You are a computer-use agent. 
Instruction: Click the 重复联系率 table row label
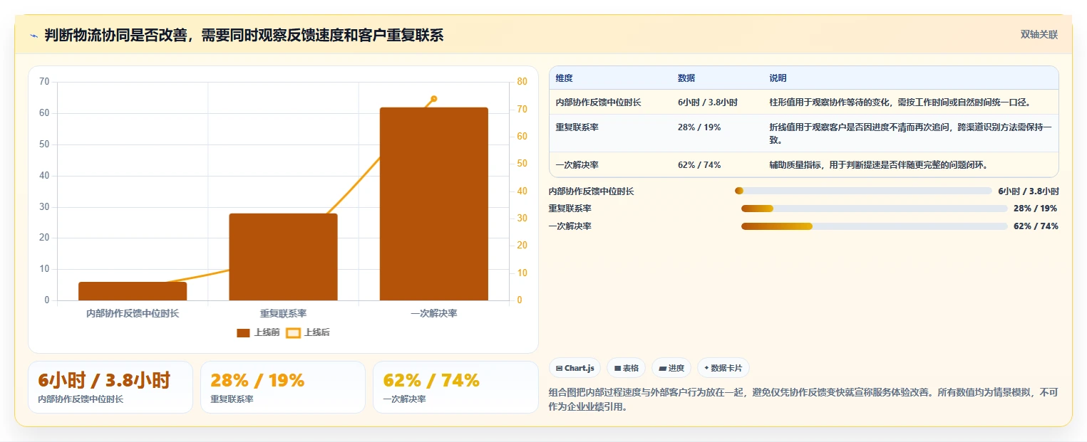click(x=577, y=127)
